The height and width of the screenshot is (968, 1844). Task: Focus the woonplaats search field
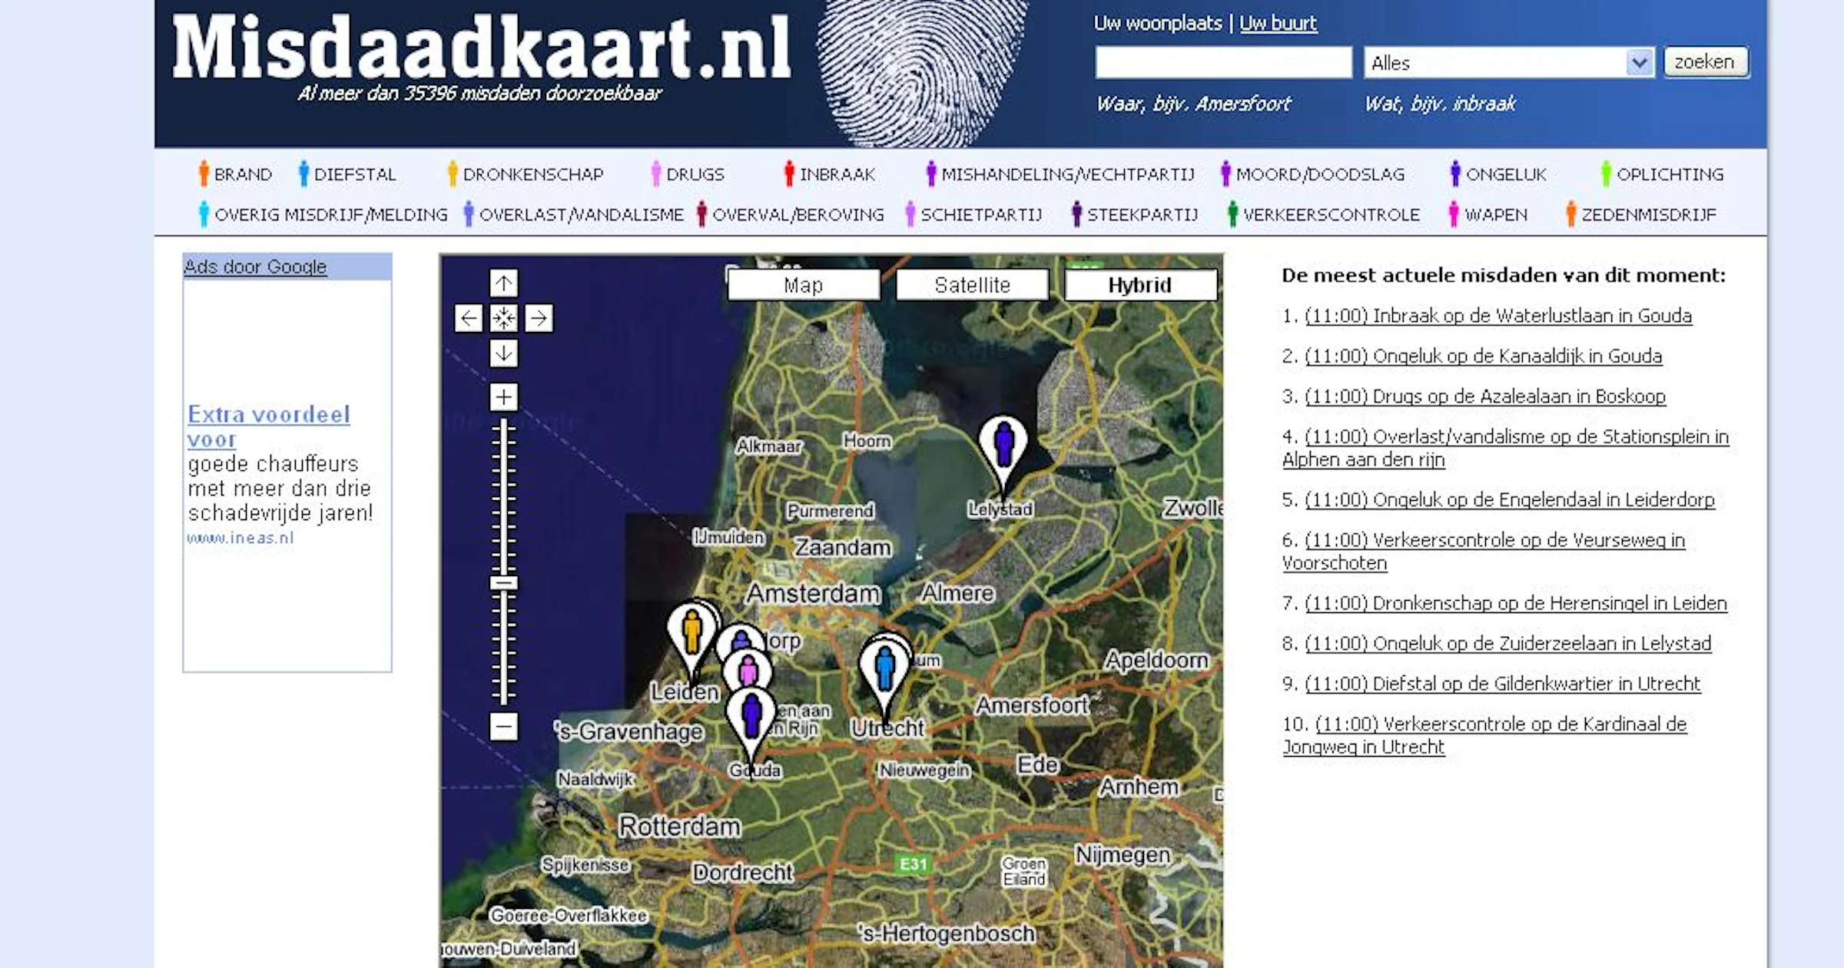(x=1224, y=62)
